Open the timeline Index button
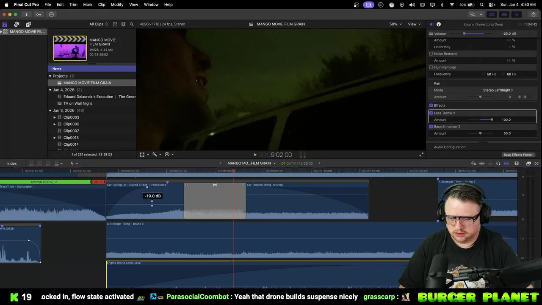Screen dimensions: 542x305 click(x=12, y=164)
